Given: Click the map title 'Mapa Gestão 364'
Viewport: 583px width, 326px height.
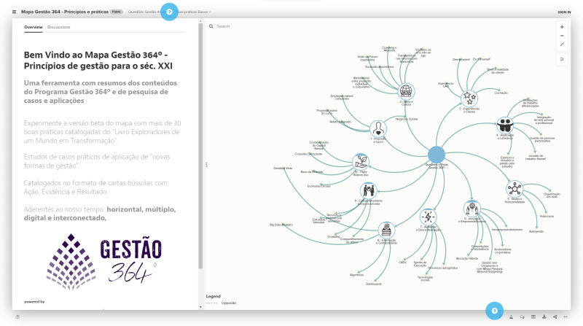Looking at the screenshot, I should click(65, 12).
